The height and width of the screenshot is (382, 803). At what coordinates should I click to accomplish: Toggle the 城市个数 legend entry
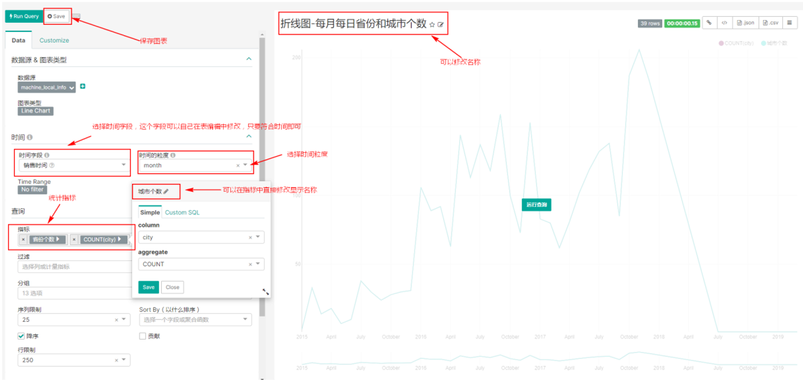[774, 43]
